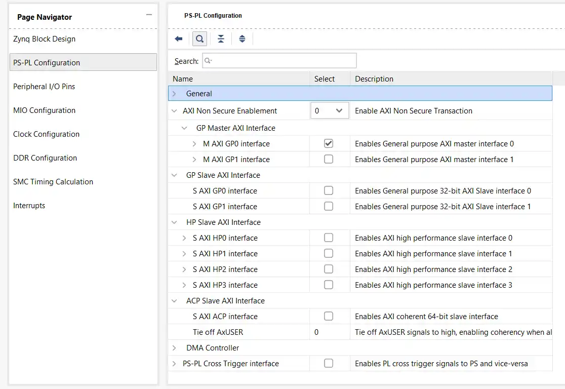Screen dimensions: 565x389
Task: Click the Collapse All toolbar icon
Action: click(221, 39)
